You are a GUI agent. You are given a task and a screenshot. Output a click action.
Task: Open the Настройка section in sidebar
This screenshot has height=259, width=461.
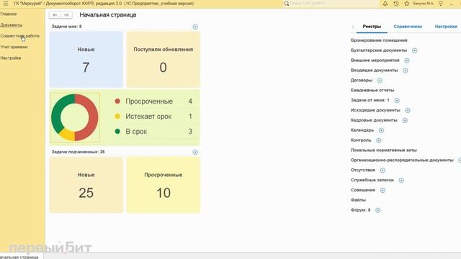point(11,58)
